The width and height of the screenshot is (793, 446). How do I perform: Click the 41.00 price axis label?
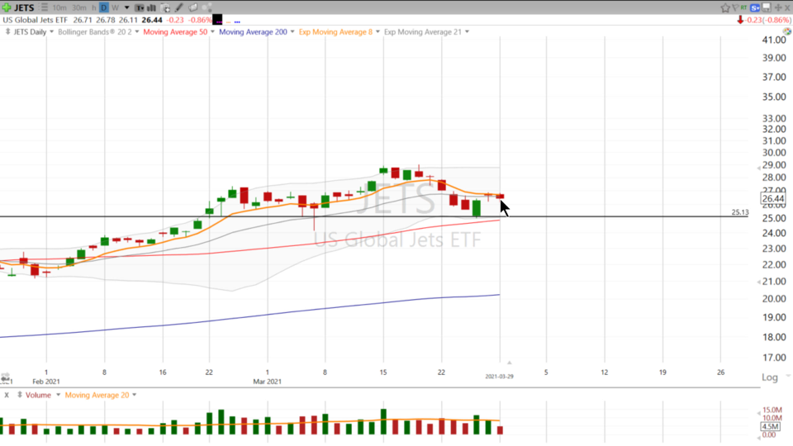(774, 40)
